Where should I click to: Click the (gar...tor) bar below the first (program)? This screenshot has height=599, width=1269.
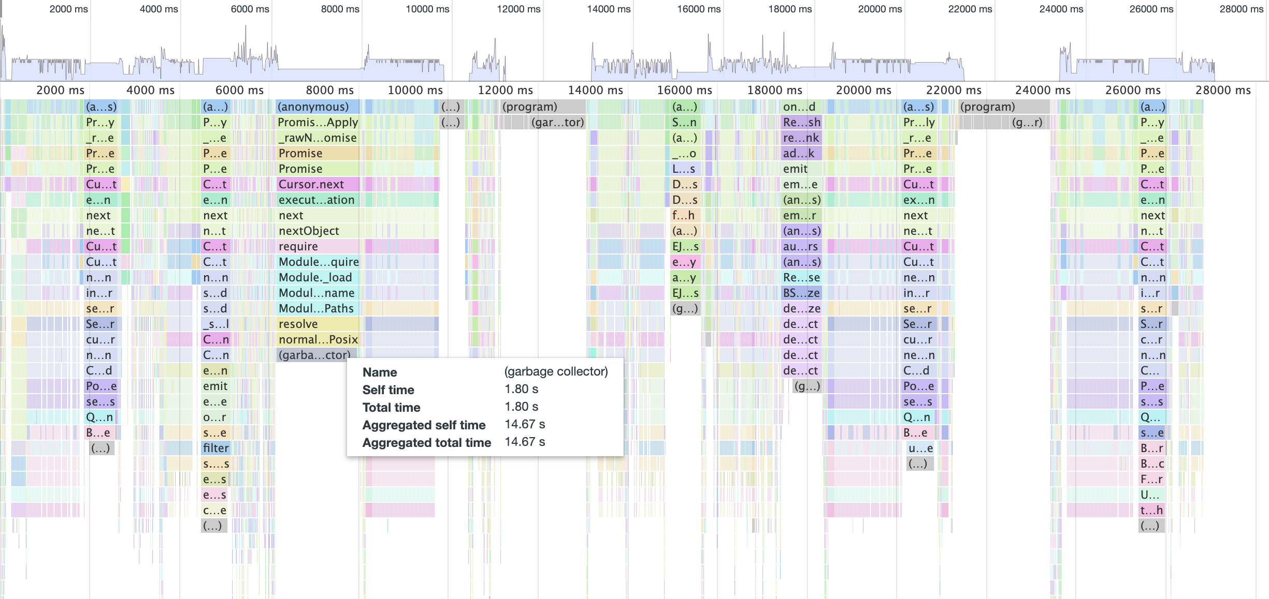[557, 123]
